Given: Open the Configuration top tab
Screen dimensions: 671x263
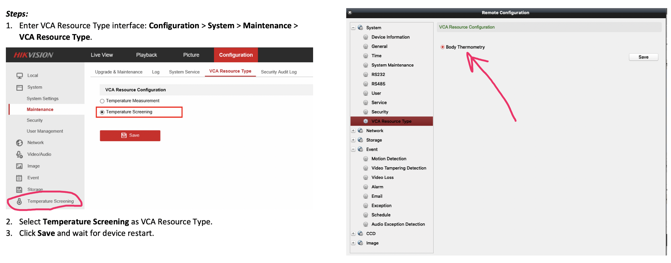Looking at the screenshot, I should click(236, 55).
